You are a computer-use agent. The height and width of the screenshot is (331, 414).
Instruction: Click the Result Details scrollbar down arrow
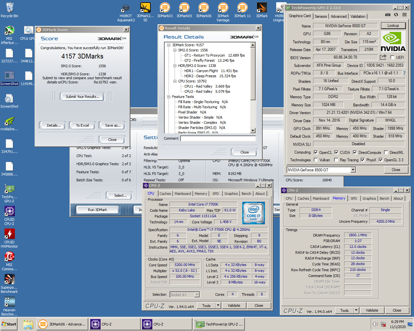point(253,131)
